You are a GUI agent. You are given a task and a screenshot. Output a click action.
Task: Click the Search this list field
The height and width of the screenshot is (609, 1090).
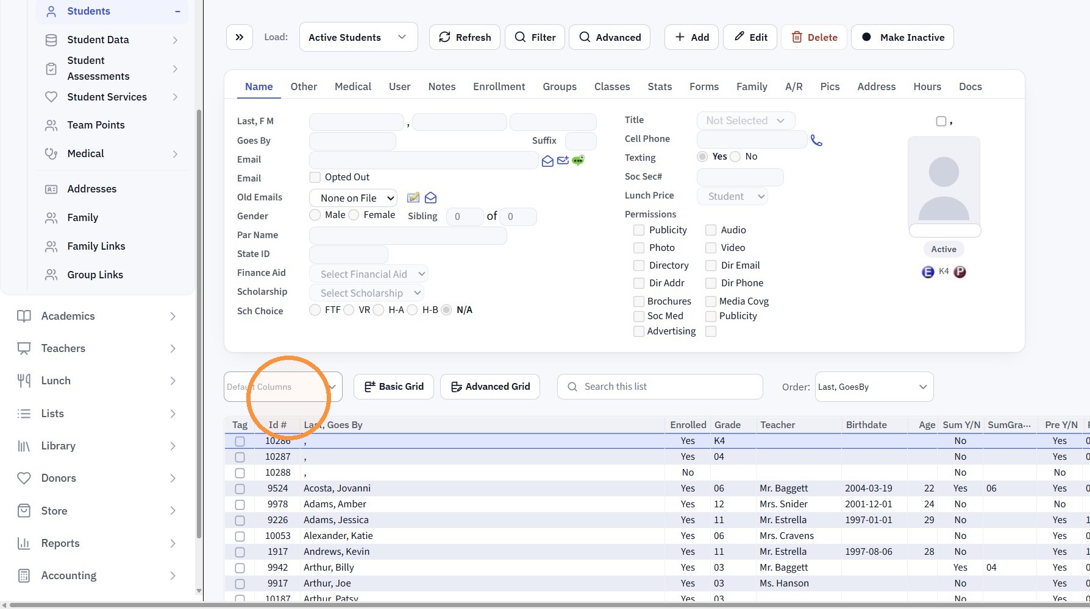click(x=660, y=387)
